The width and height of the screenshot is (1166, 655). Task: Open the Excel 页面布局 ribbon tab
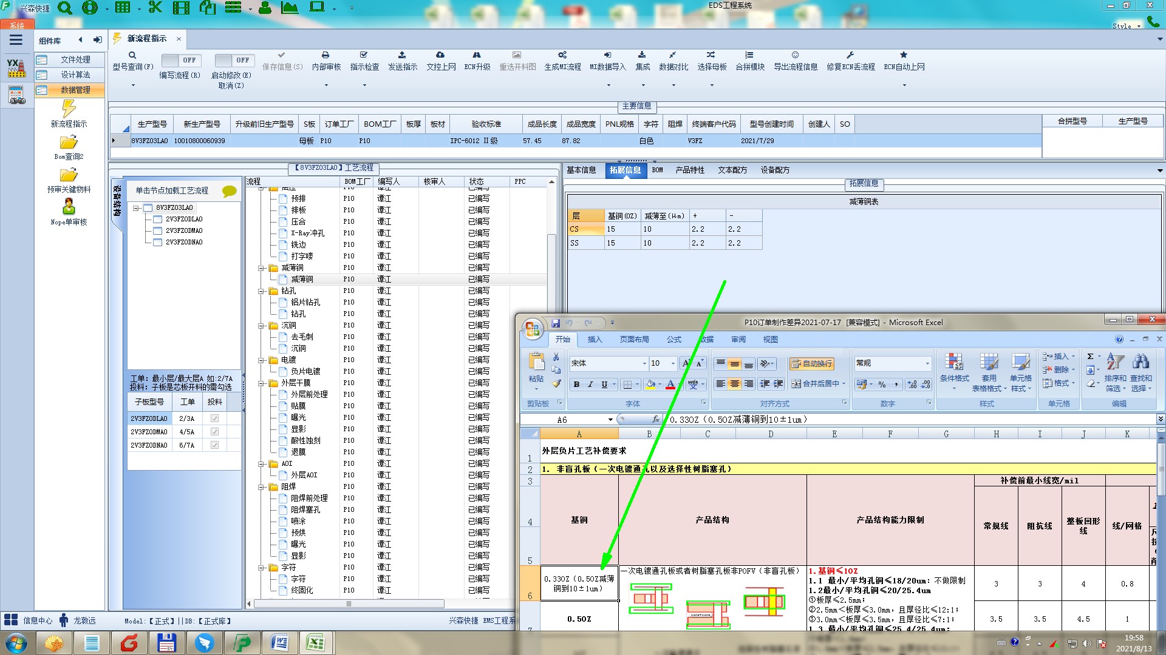[634, 340]
